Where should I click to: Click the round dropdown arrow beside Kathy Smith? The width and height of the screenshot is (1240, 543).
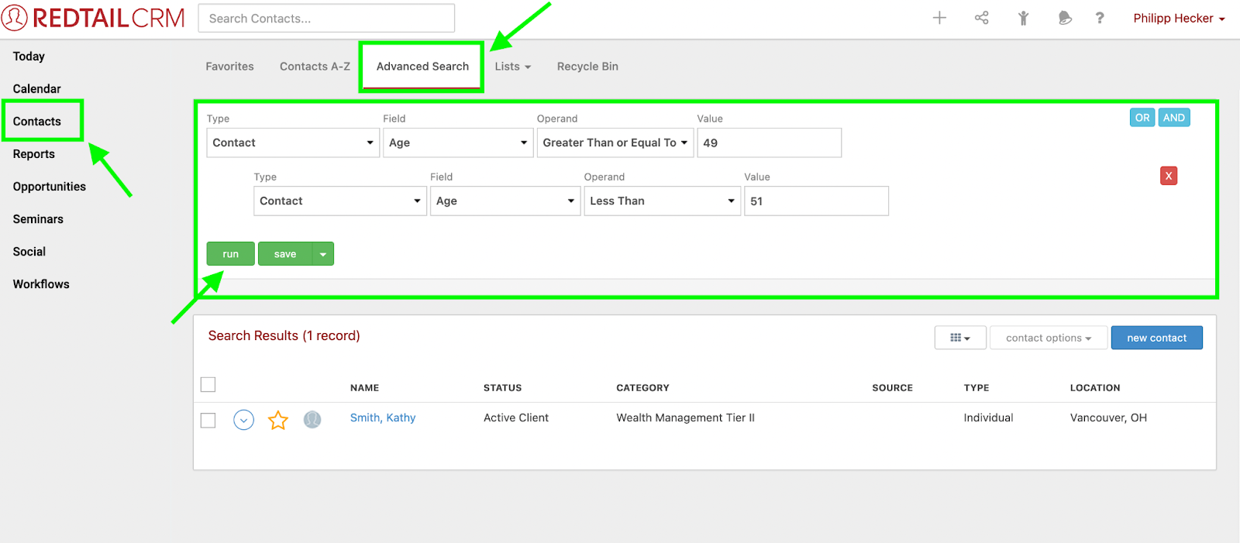(243, 420)
